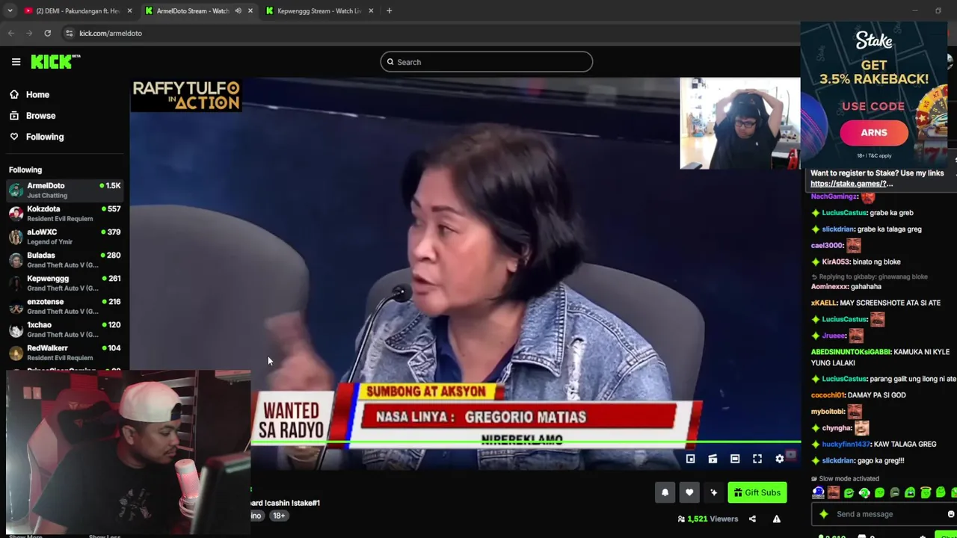Click the 1,521 Viewers count

click(707, 519)
